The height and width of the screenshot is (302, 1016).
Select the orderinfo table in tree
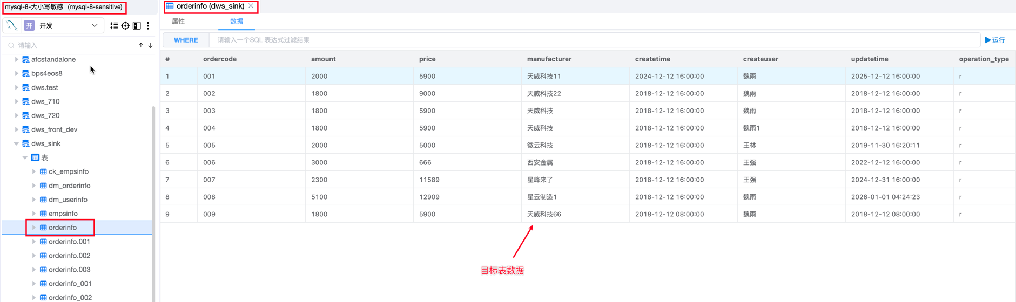pos(77,228)
